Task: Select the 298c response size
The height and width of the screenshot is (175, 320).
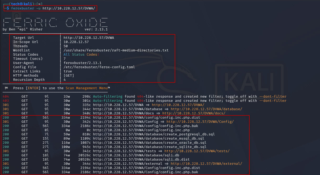Action: [x=87, y=97]
